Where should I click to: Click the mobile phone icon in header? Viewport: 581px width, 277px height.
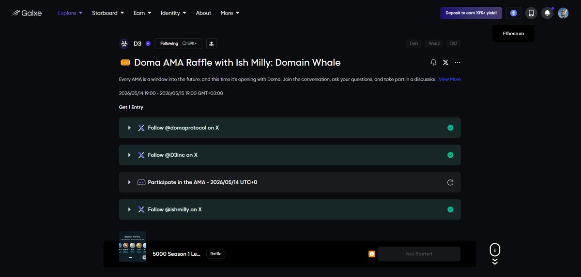click(x=531, y=13)
